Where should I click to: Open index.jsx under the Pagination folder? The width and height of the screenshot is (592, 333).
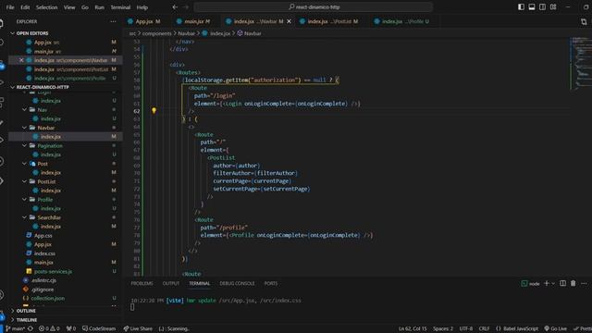51,154
